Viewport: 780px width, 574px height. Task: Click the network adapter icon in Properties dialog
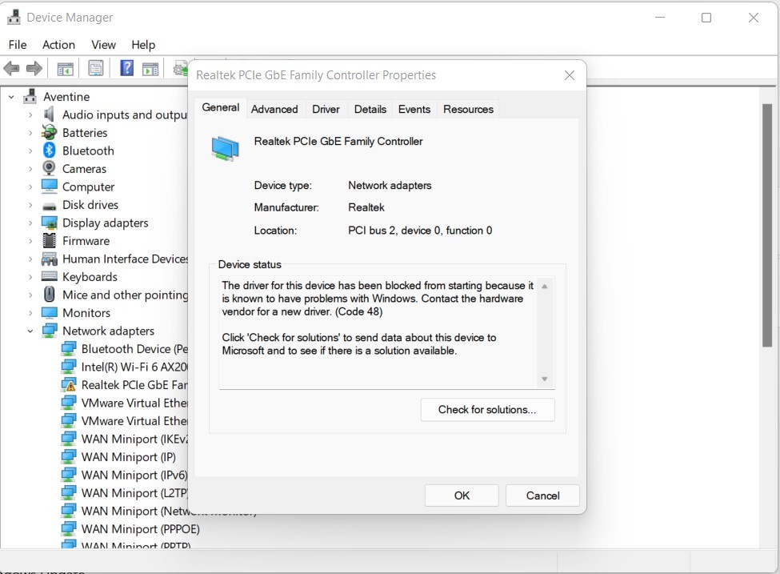point(226,148)
